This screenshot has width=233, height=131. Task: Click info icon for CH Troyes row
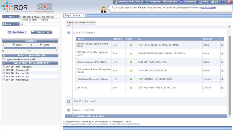[222, 88]
